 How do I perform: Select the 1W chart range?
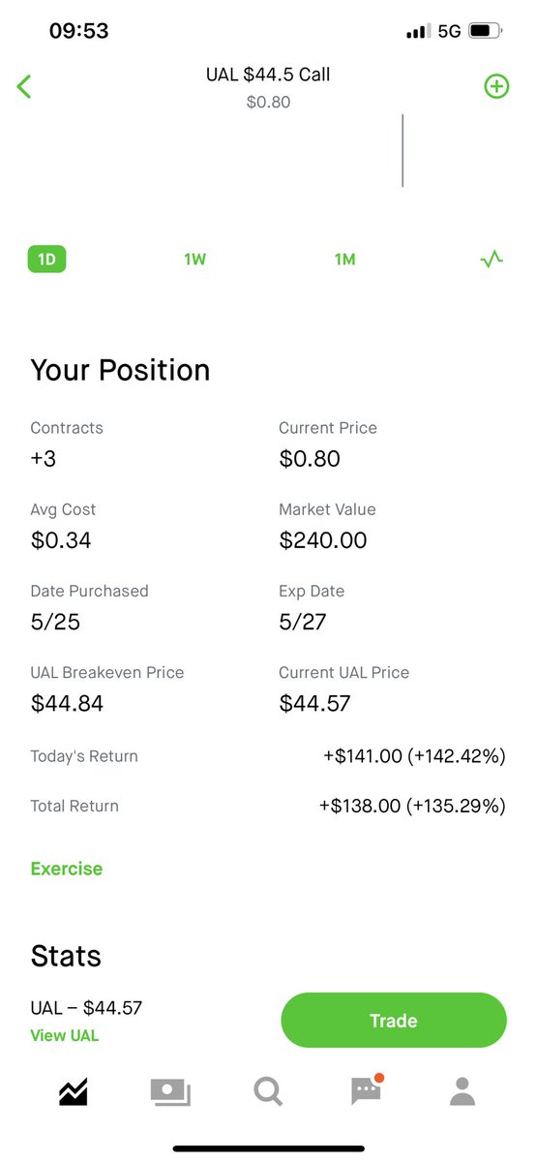pyautogui.click(x=195, y=260)
